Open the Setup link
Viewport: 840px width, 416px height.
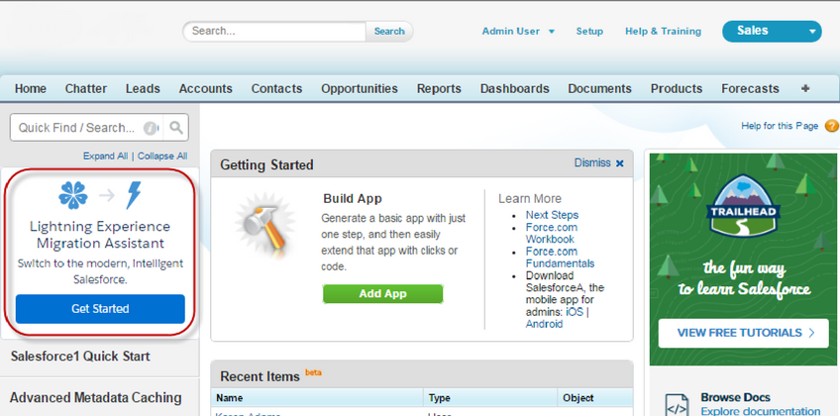click(589, 32)
